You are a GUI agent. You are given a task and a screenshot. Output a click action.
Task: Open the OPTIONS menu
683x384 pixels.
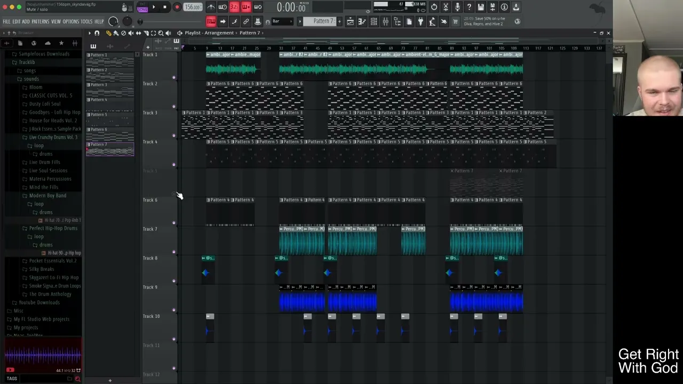click(x=71, y=21)
